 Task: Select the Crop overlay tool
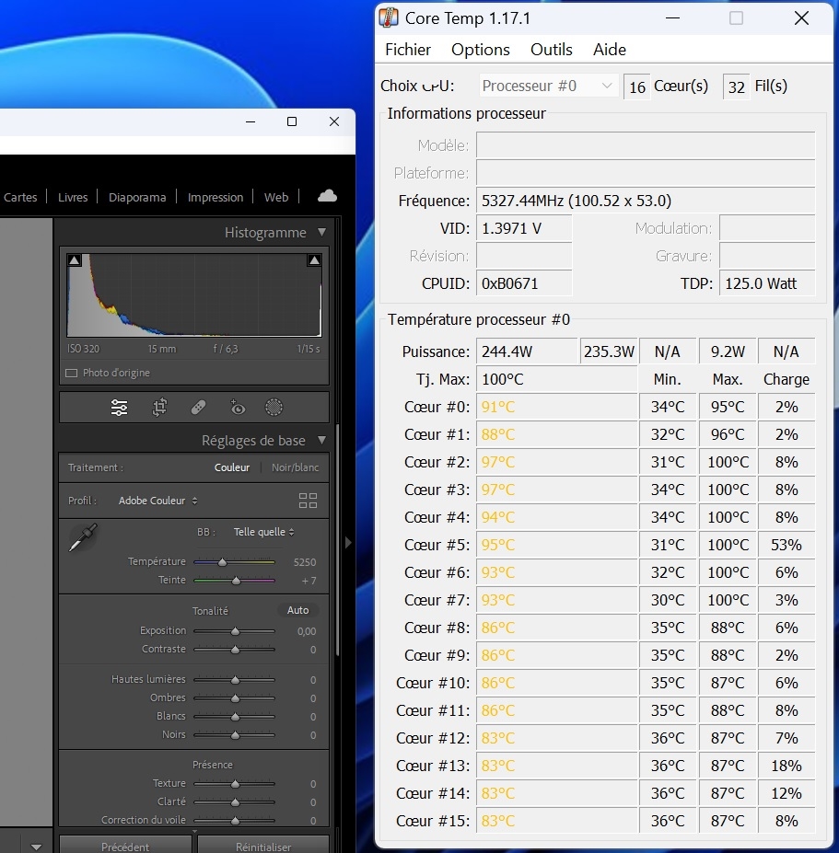(159, 408)
